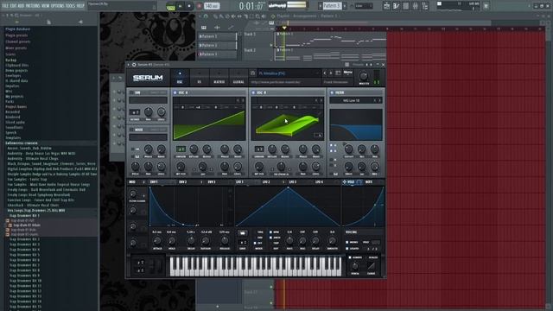Switch Serum to the GLOBAL tab
The height and width of the screenshot is (311, 553).
point(238,78)
